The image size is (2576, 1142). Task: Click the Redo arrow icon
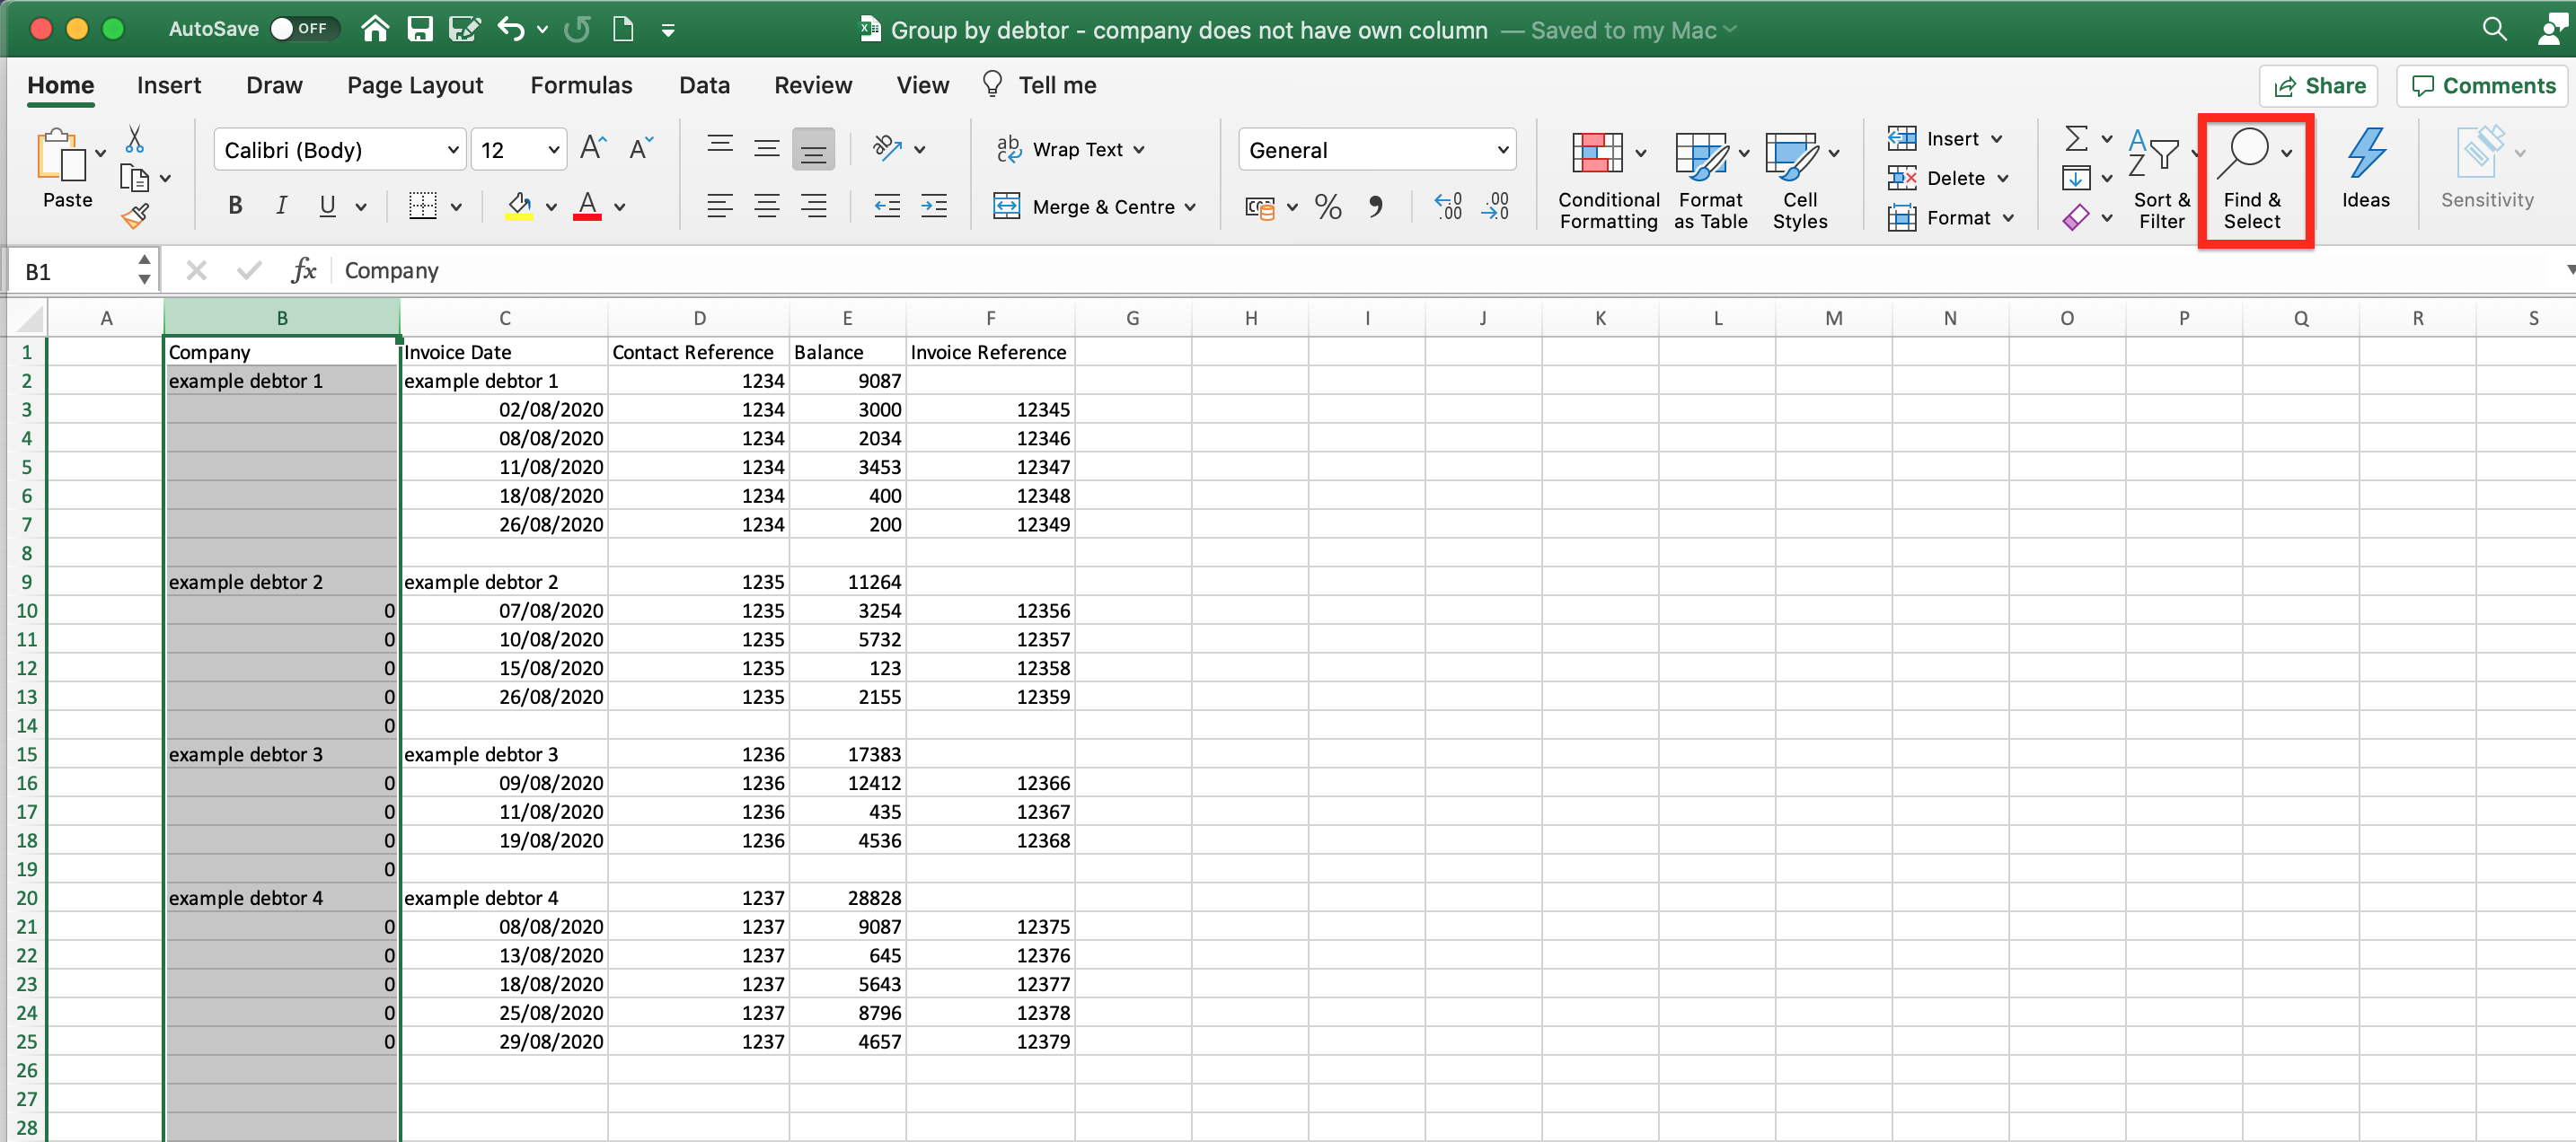[577, 29]
